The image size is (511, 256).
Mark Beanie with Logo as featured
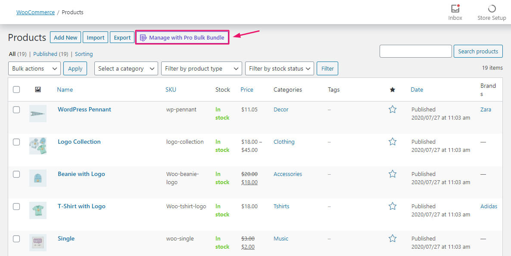tap(393, 174)
